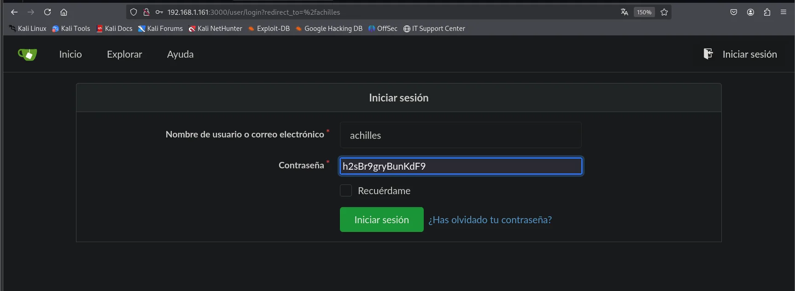Go back using the browser back arrow
This screenshot has height=291, width=795.
click(x=14, y=12)
